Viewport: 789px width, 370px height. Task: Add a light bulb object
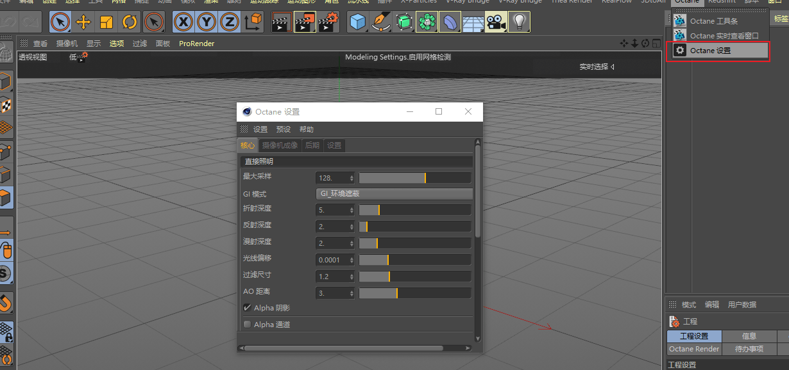518,22
